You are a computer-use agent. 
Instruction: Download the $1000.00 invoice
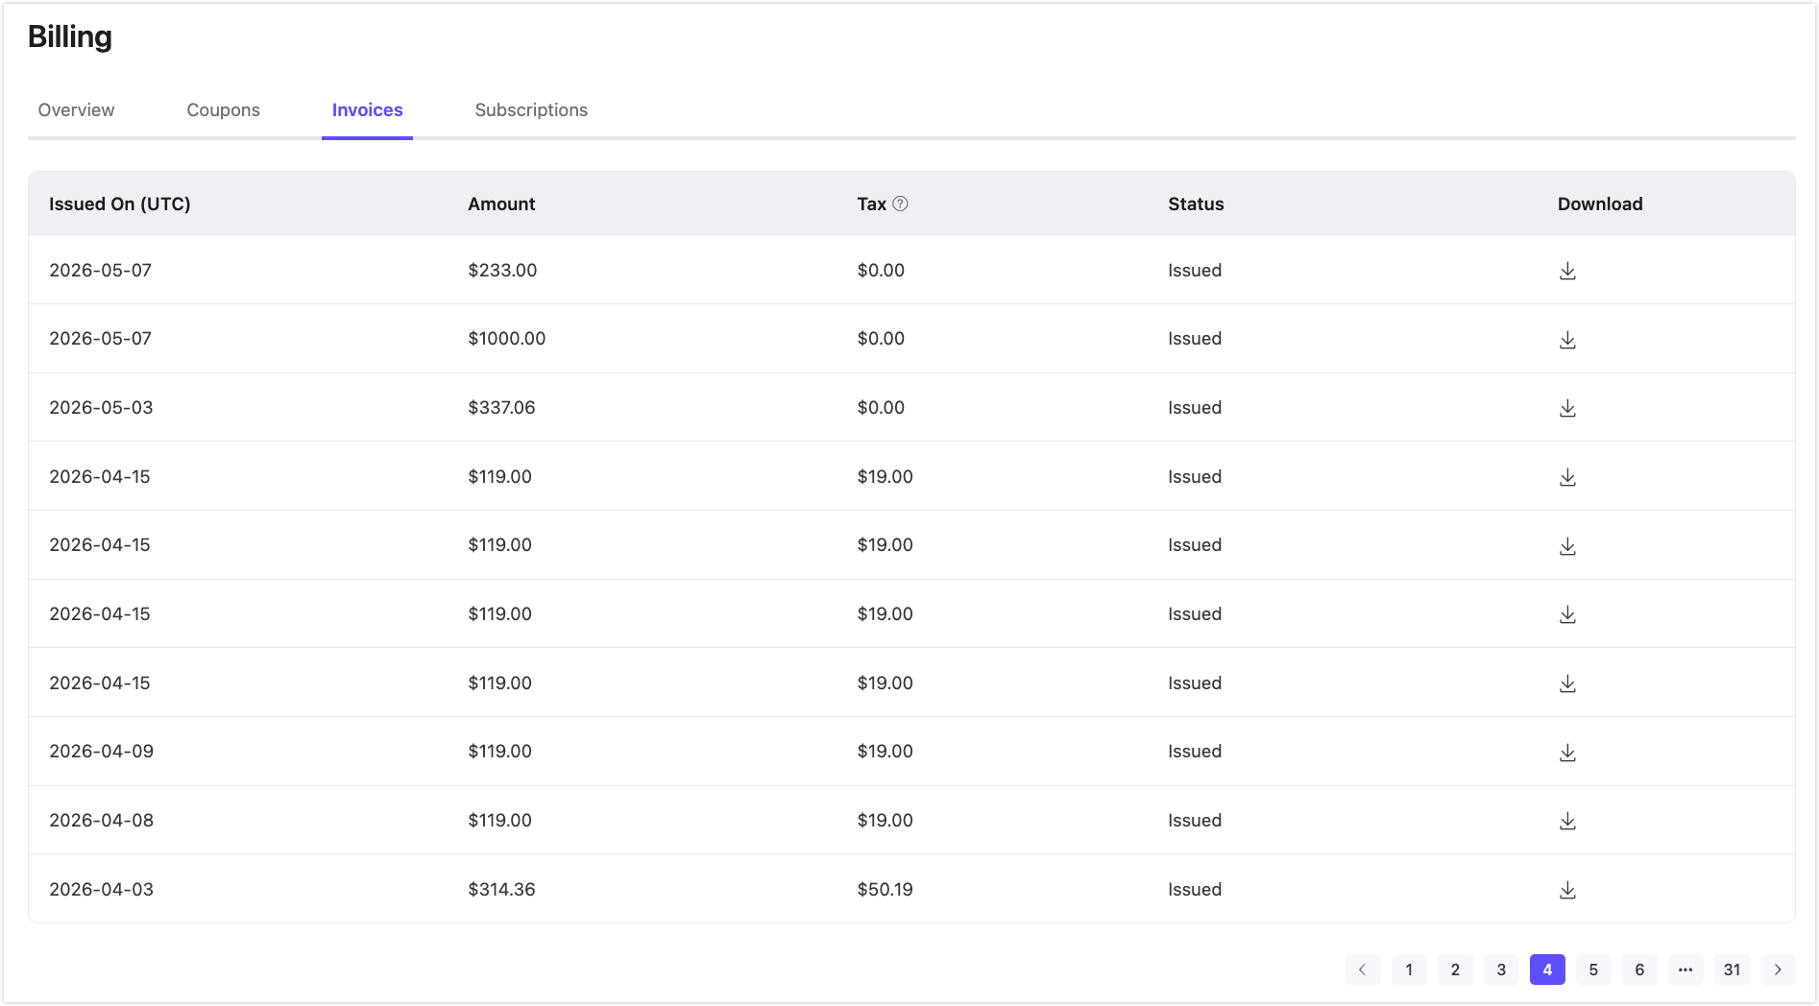[x=1567, y=340]
